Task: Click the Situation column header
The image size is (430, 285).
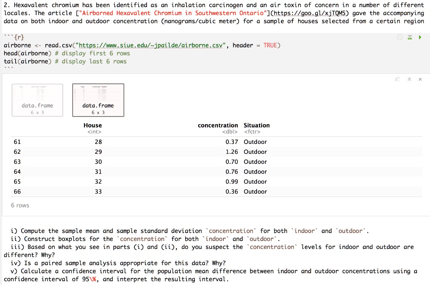Action: point(257,125)
